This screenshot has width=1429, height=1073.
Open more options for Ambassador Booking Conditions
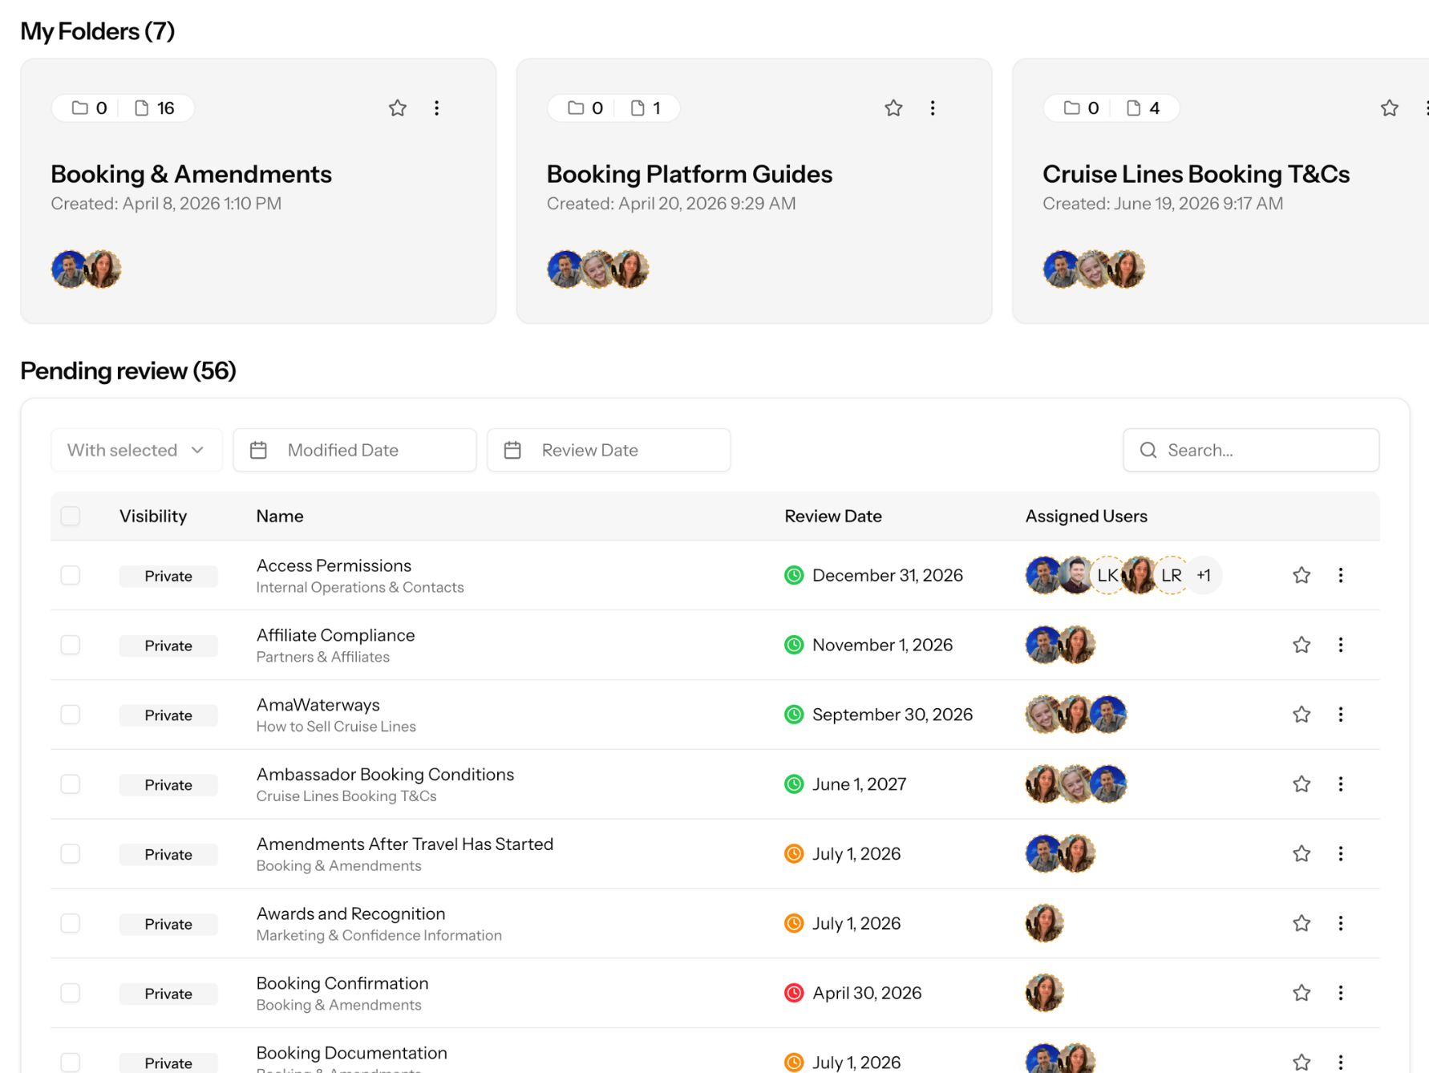tap(1340, 783)
